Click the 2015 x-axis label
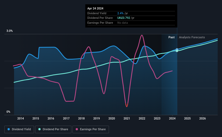The height and width of the screenshot is (137, 222). tap(36, 118)
